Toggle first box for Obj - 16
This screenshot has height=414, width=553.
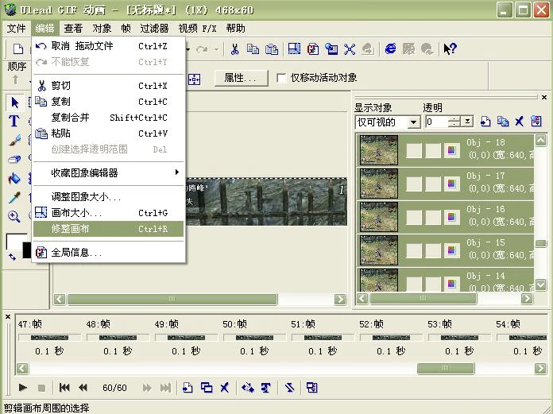pyautogui.click(x=414, y=217)
